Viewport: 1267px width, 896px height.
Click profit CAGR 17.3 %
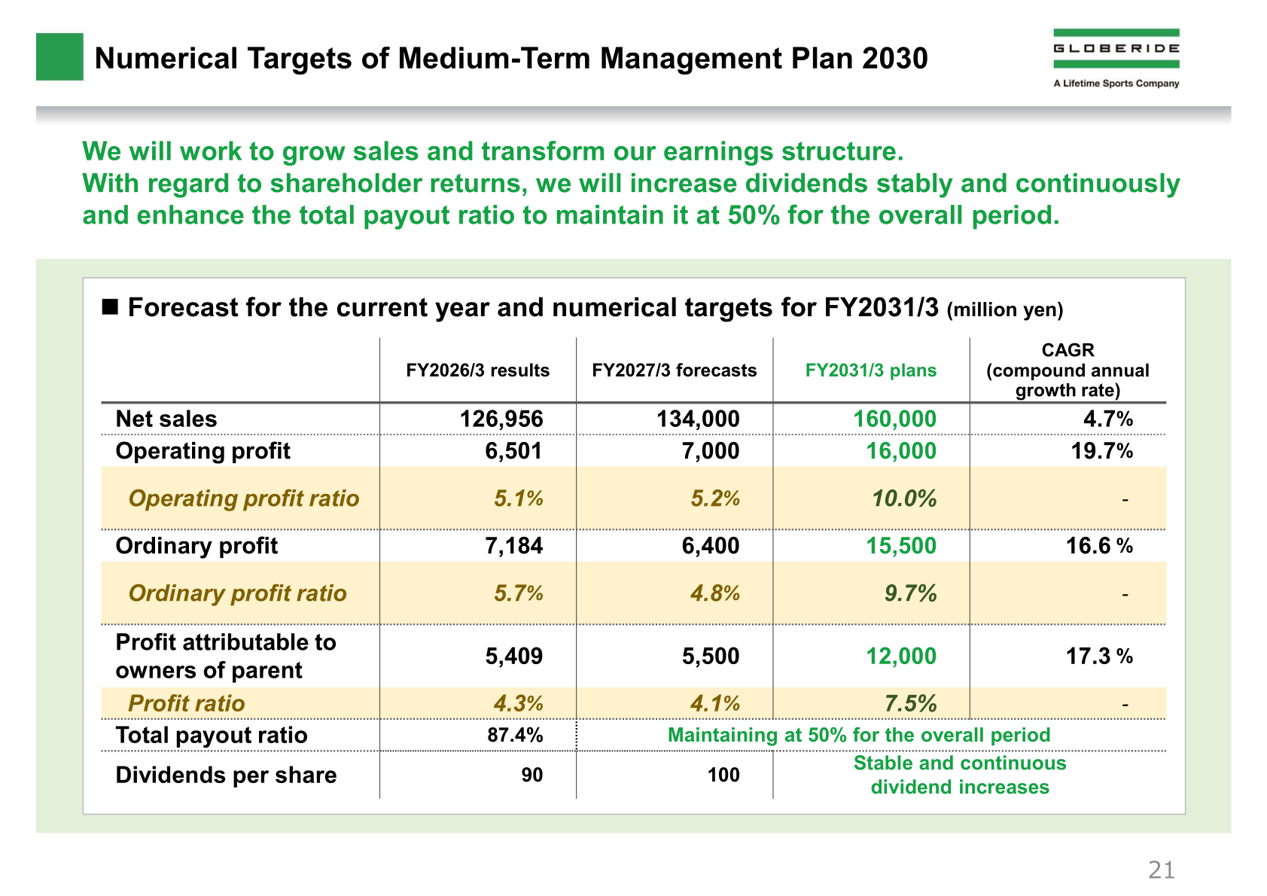pyautogui.click(x=1100, y=656)
